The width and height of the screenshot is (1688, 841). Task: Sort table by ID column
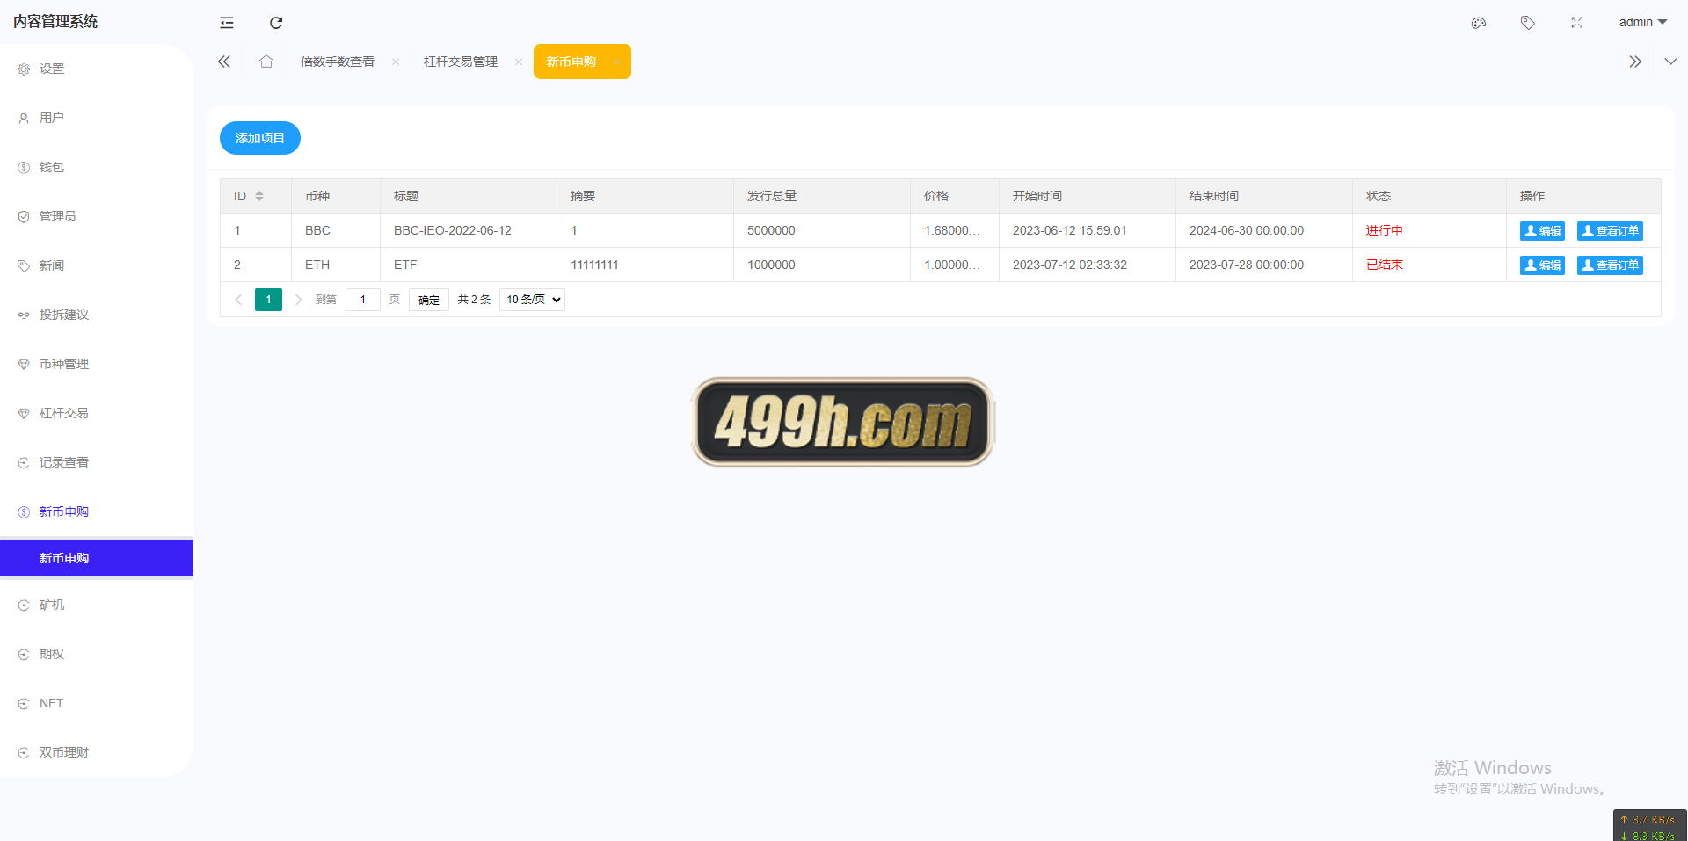[259, 196]
